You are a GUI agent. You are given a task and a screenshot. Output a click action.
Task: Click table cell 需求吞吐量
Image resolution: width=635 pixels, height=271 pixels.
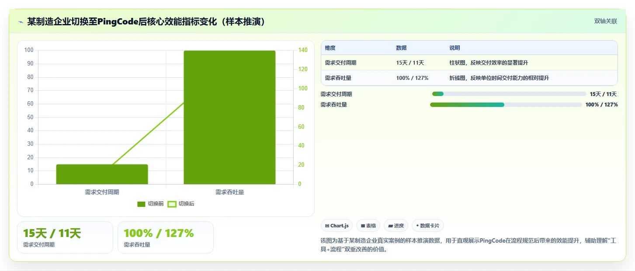point(338,78)
